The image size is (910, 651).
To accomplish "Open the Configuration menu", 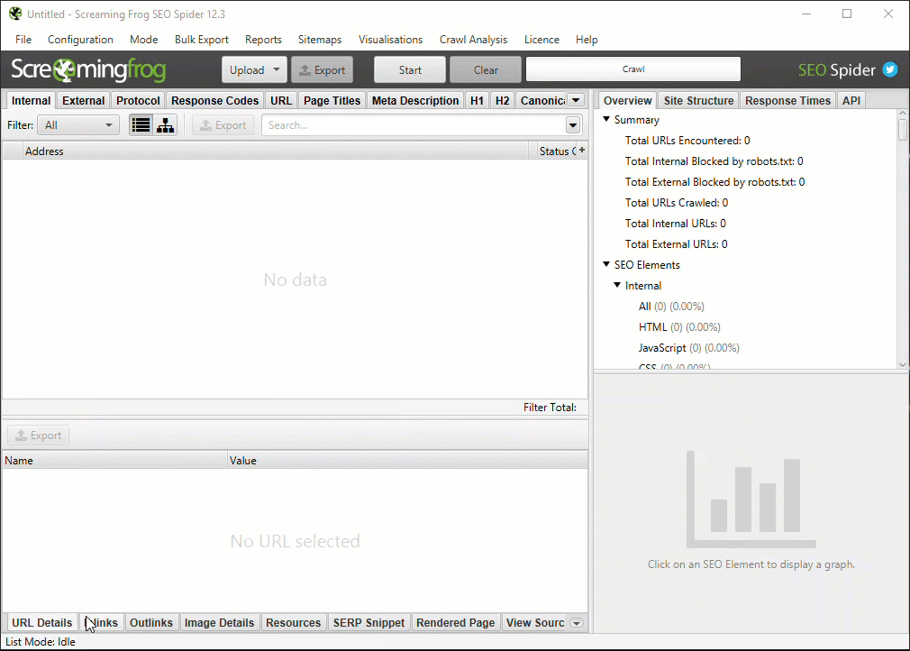I will pos(80,40).
